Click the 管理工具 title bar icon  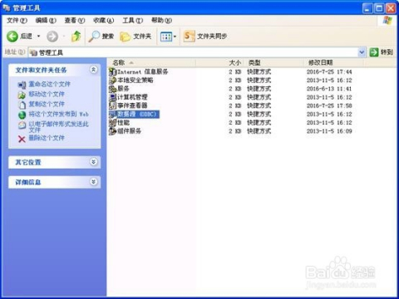(7, 8)
